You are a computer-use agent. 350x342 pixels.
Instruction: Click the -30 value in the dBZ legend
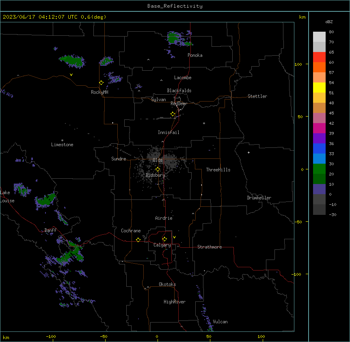pos(333,214)
